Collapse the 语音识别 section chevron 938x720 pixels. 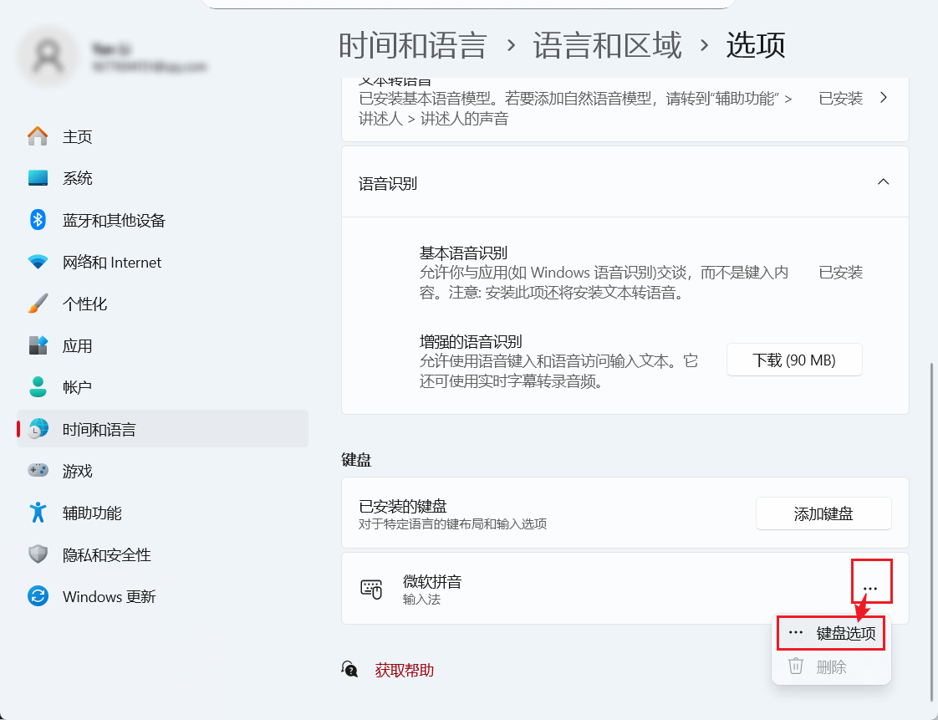coord(883,182)
